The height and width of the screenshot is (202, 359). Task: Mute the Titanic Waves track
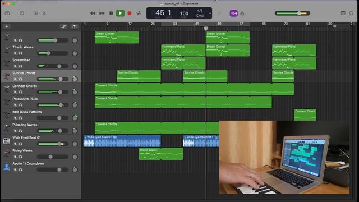[x=15, y=53]
